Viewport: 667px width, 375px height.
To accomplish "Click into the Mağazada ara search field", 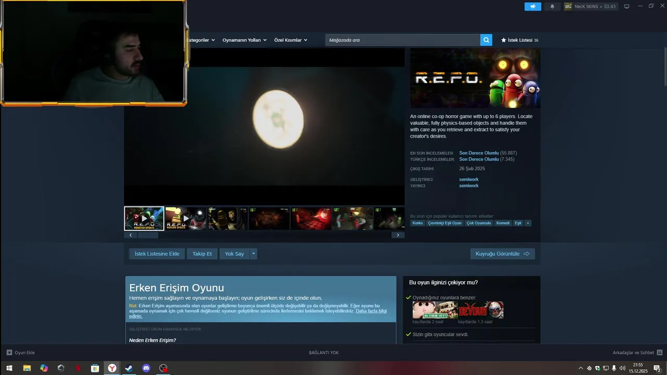I will [x=403, y=40].
